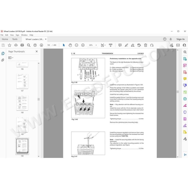Close the Page Thumbnails panel
The width and height of the screenshot is (188, 188).
coord(37,51)
